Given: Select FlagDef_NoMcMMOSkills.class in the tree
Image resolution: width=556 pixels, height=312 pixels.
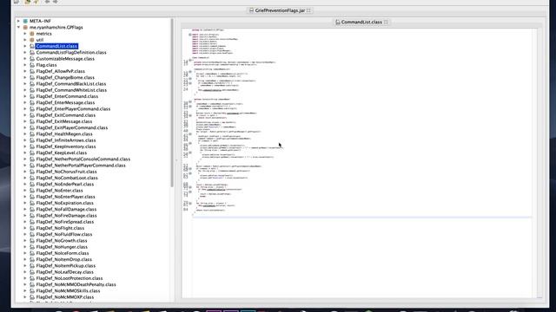Looking at the screenshot, I should click(68, 291).
